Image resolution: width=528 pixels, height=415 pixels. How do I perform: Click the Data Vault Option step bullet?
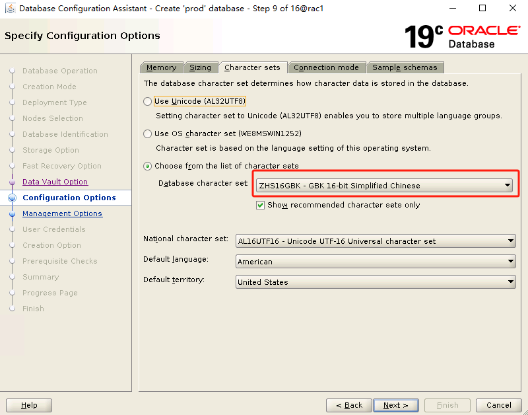(13, 182)
